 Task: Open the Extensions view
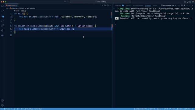pyautogui.click(x=2, y=26)
